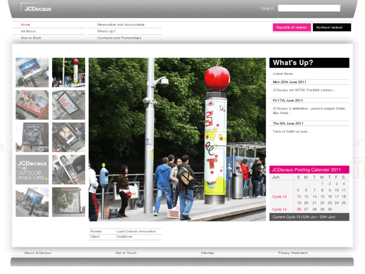Screen dimensions: 365x274
Task: Open Privacy Statement footer link
Action: click(x=293, y=253)
